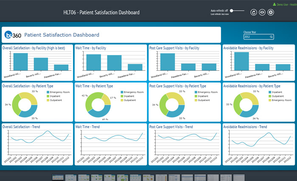
Task: Click 'Overall Satisfaction - Trend' chart title
Action: pos(21,127)
